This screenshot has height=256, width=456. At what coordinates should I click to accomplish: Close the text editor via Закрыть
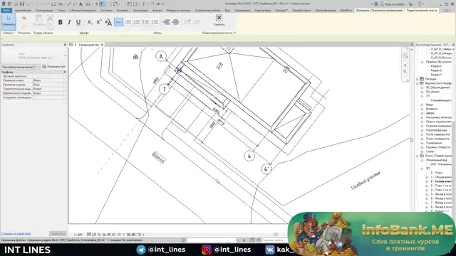pos(219,20)
